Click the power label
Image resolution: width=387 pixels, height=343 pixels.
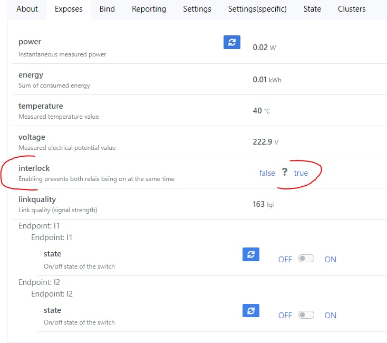click(30, 42)
